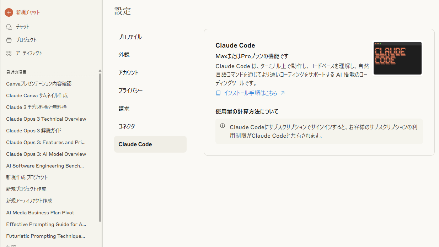
Task: Click the orange plus new chat icon
Action: 9,12
